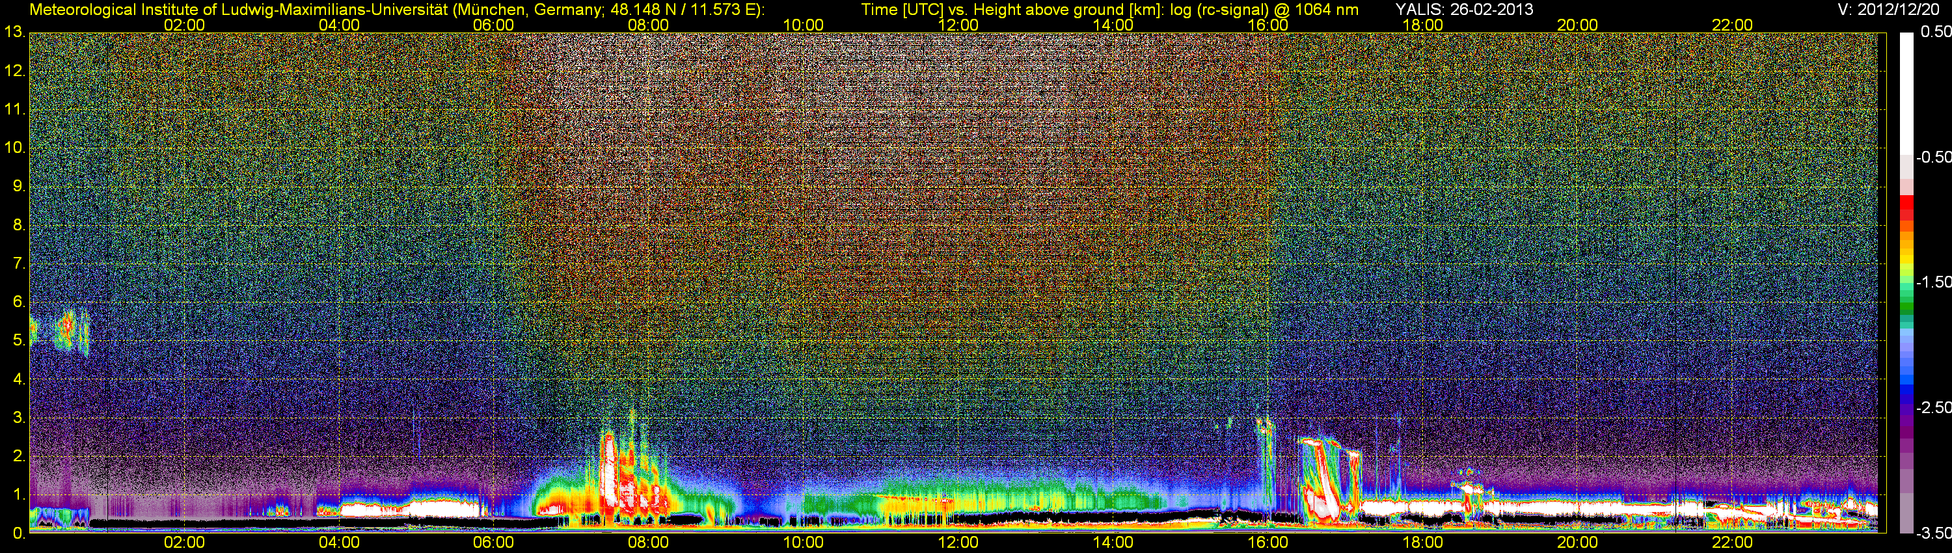Click the 02:00 label on the top time axis
1952x553 pixels.
point(184,25)
